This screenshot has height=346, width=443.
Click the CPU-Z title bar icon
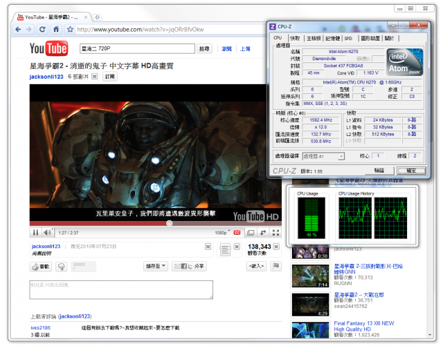pyautogui.click(x=272, y=26)
